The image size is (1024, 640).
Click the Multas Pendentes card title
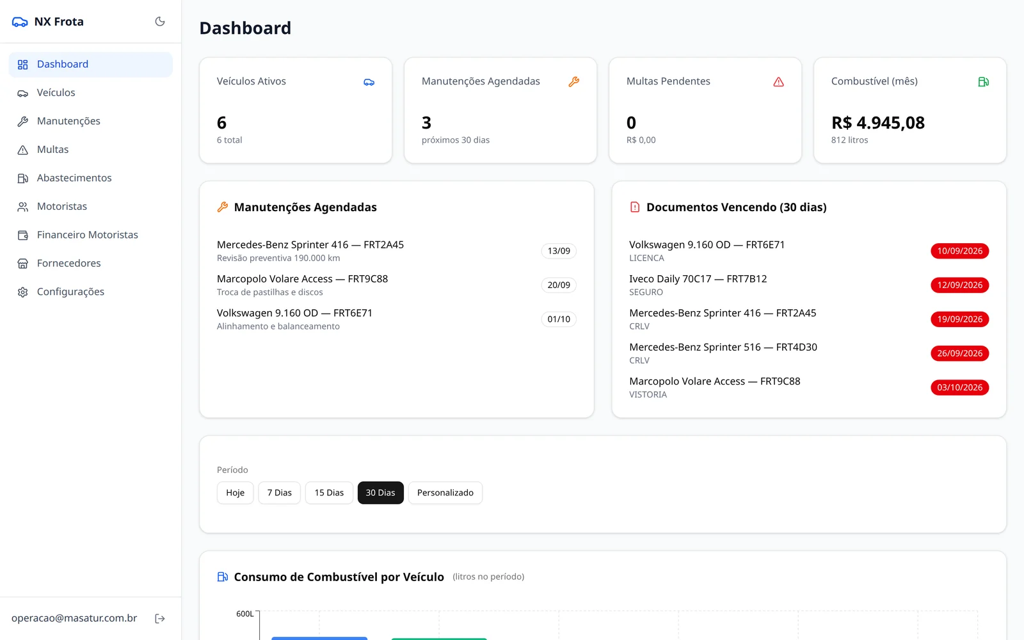[668, 81]
